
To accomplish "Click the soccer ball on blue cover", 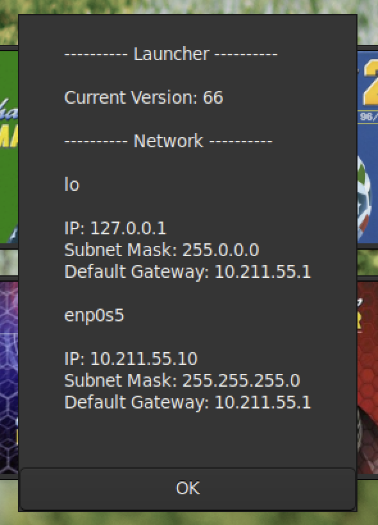I will tap(365, 198).
